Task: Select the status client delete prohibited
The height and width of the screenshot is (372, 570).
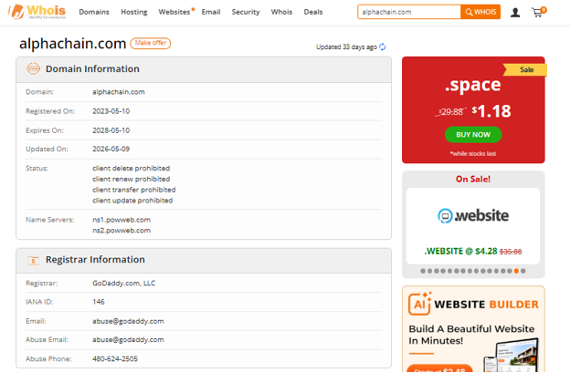Action: [x=132, y=168]
